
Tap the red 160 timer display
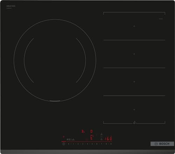[x=108, y=139]
